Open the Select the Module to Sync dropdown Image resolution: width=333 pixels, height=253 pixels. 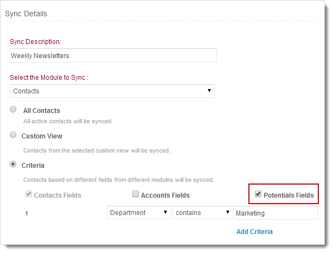click(x=112, y=91)
